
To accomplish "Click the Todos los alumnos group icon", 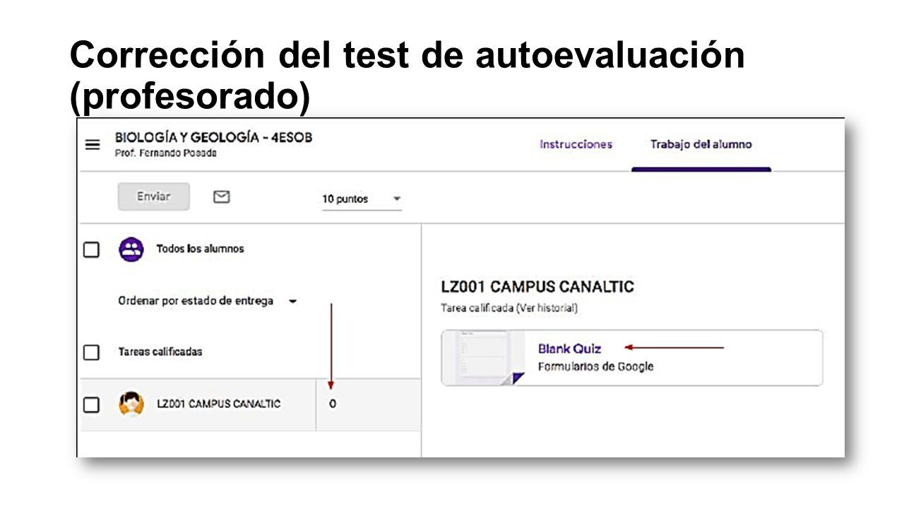I will 131,250.
